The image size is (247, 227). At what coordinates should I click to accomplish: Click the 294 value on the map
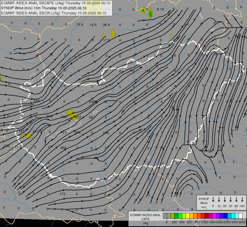106,133
